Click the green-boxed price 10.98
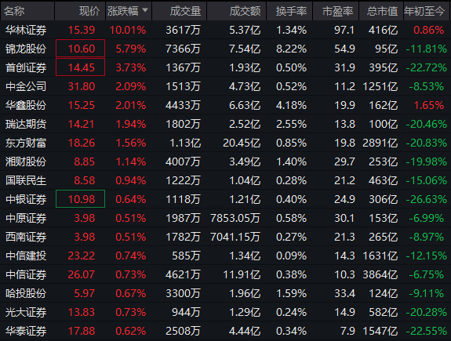 coord(80,198)
